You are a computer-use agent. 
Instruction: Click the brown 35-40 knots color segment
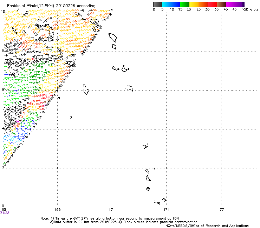tap(221, 4)
